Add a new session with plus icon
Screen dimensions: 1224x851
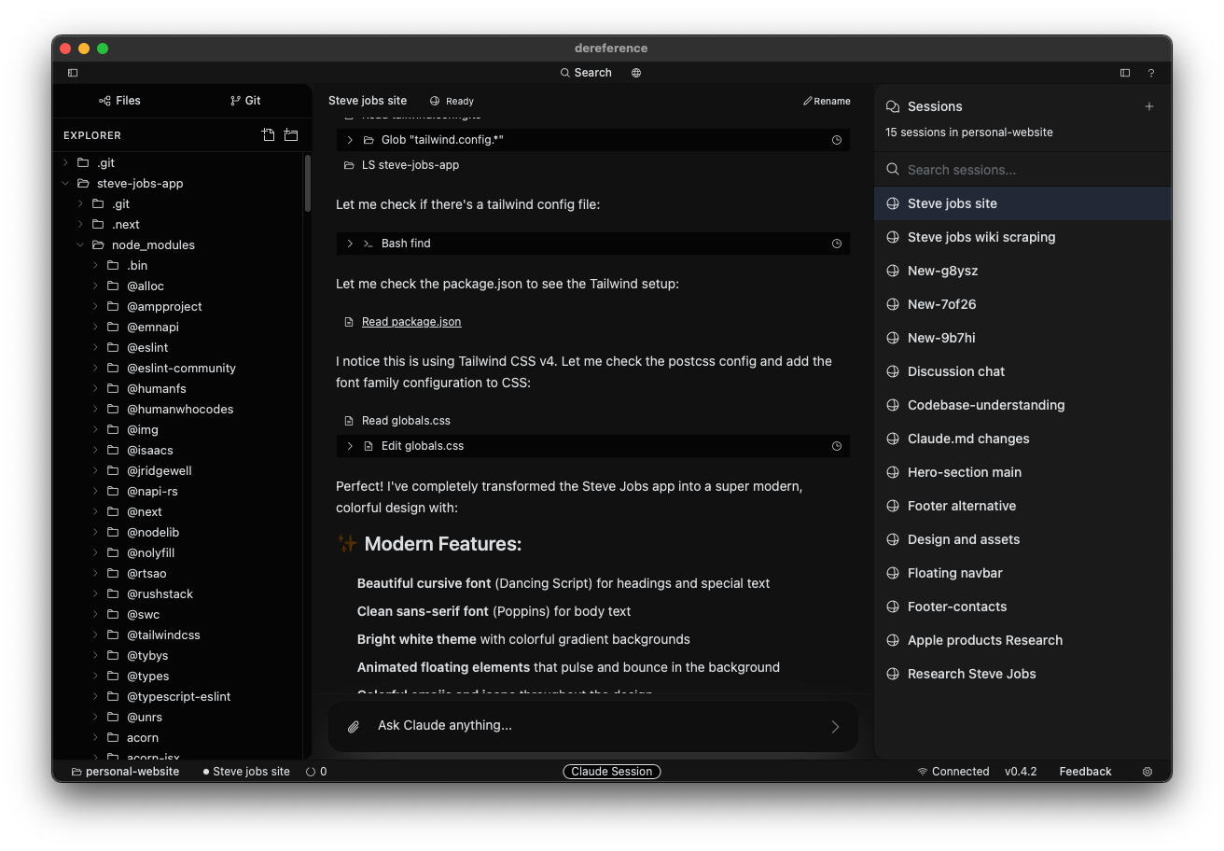[x=1149, y=106]
